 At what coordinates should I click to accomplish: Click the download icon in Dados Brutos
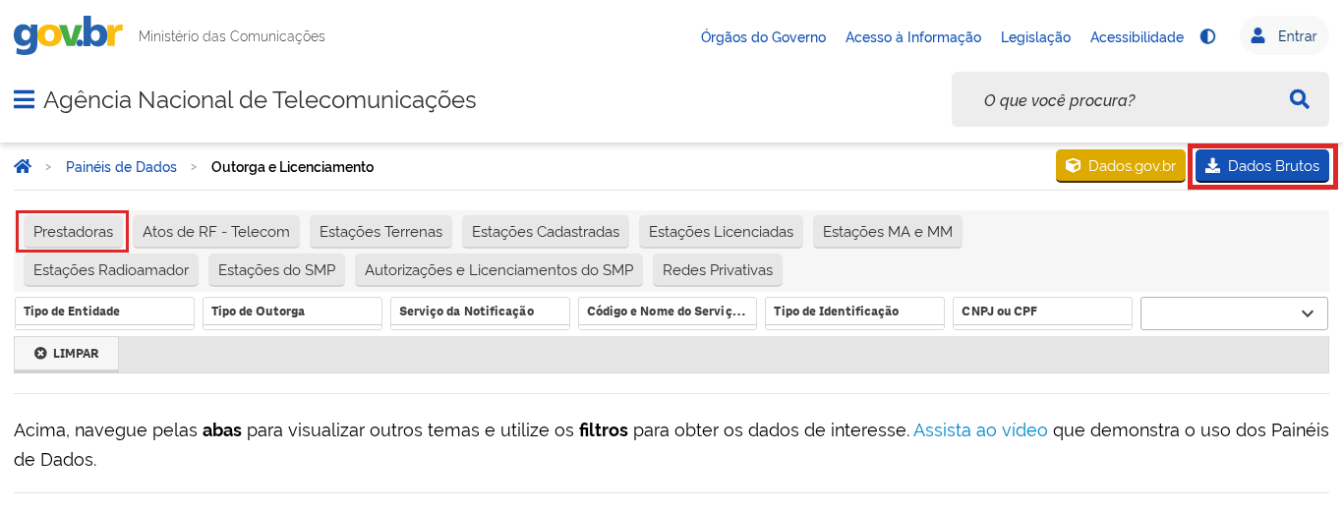click(1213, 166)
